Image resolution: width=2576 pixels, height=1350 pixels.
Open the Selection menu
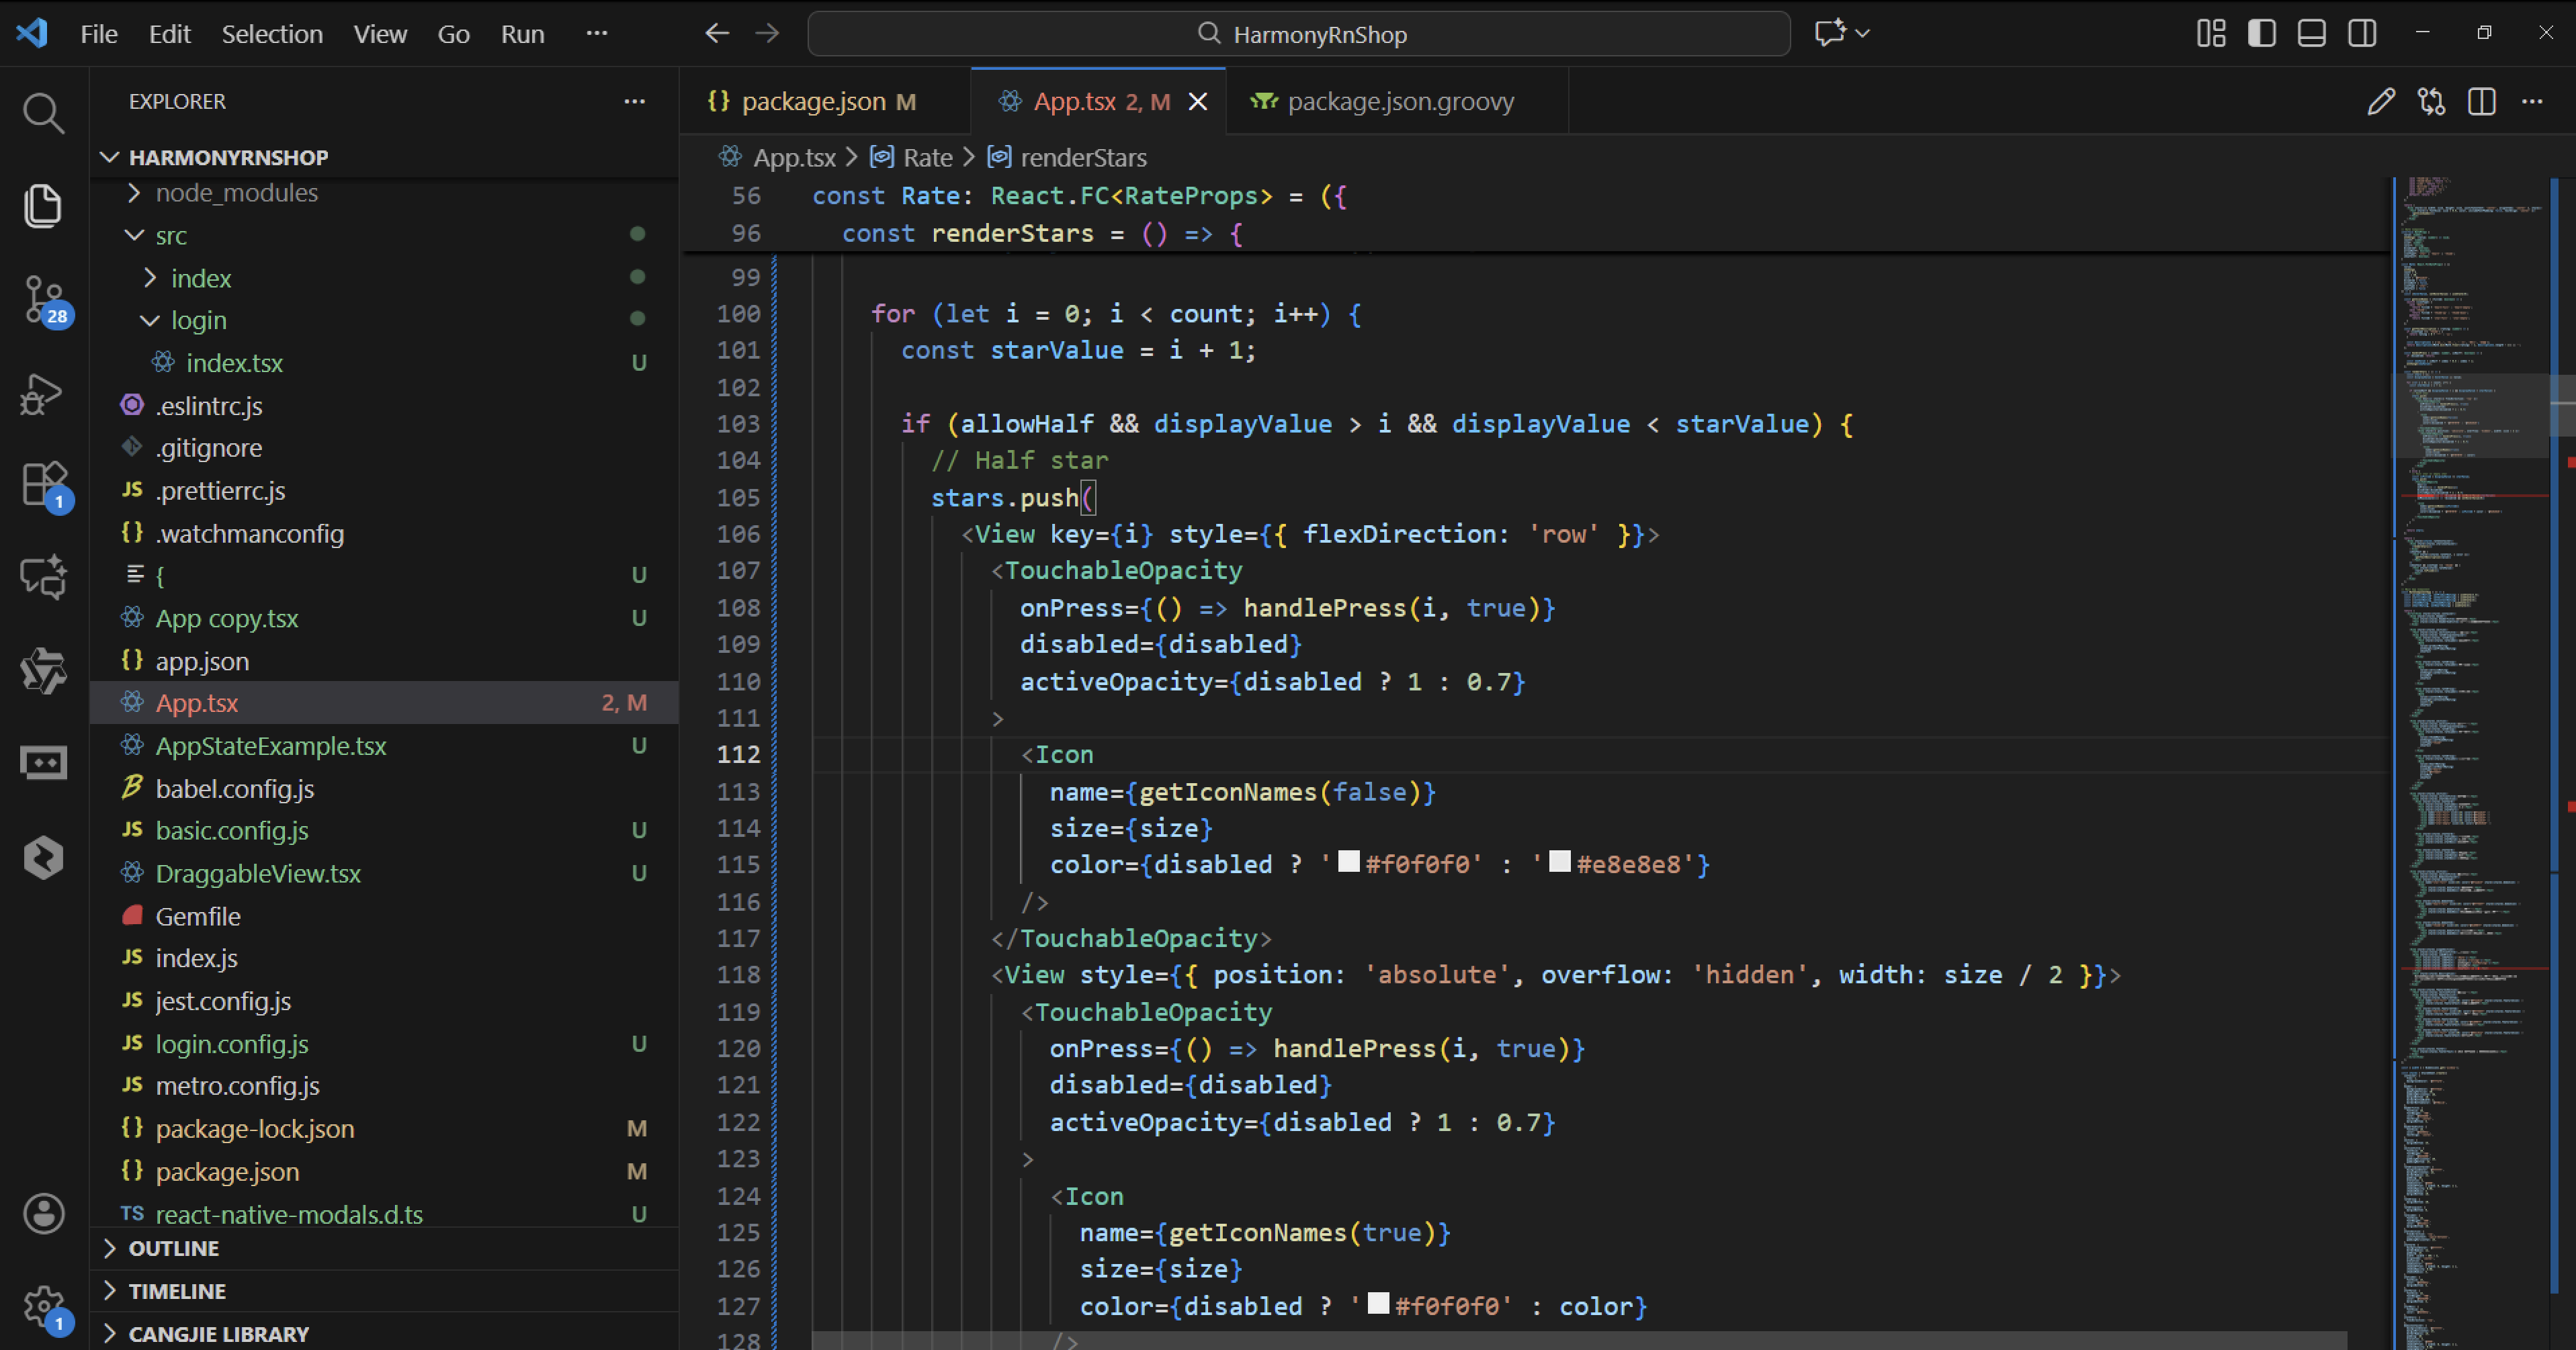coord(272,34)
